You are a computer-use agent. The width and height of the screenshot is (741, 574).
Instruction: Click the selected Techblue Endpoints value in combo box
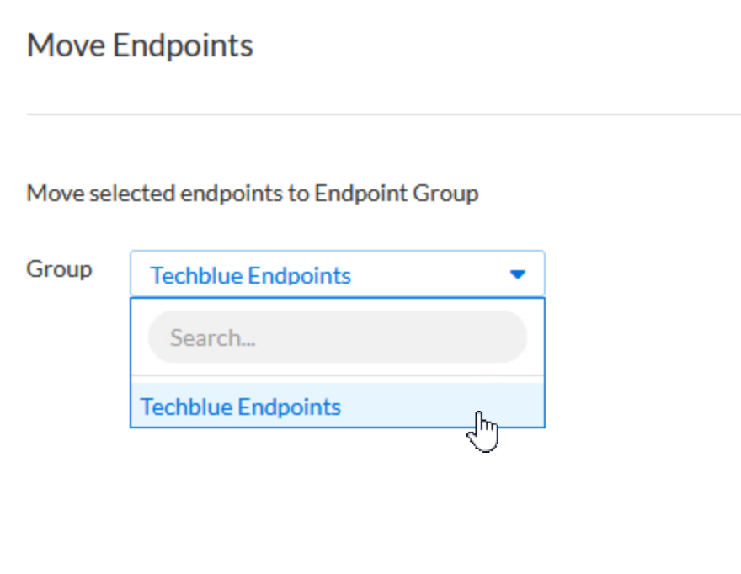click(250, 275)
